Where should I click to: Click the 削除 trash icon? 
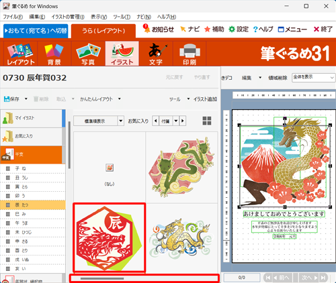coord(41,99)
